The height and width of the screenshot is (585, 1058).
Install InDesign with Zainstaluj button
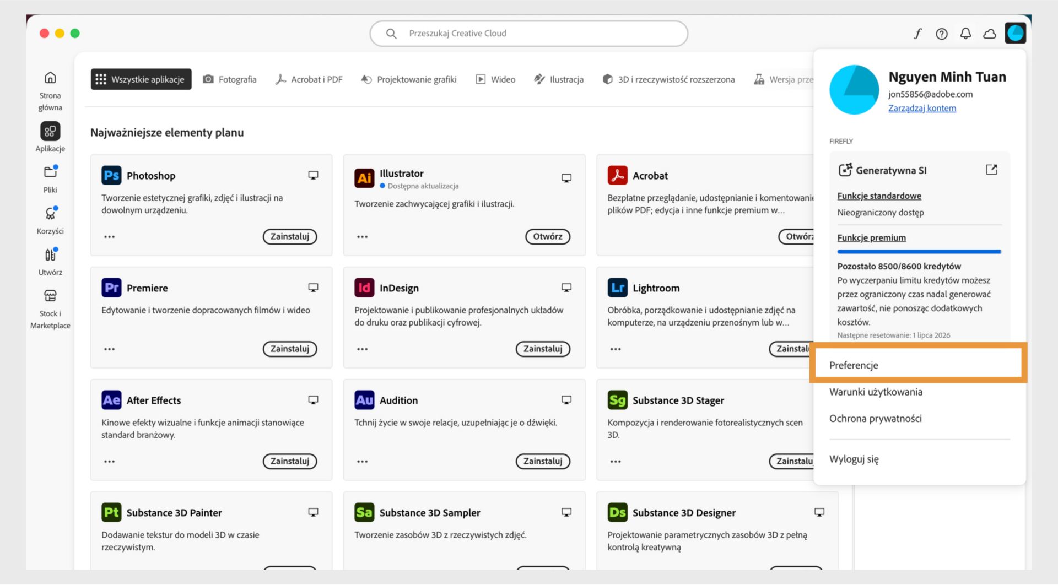click(x=543, y=349)
